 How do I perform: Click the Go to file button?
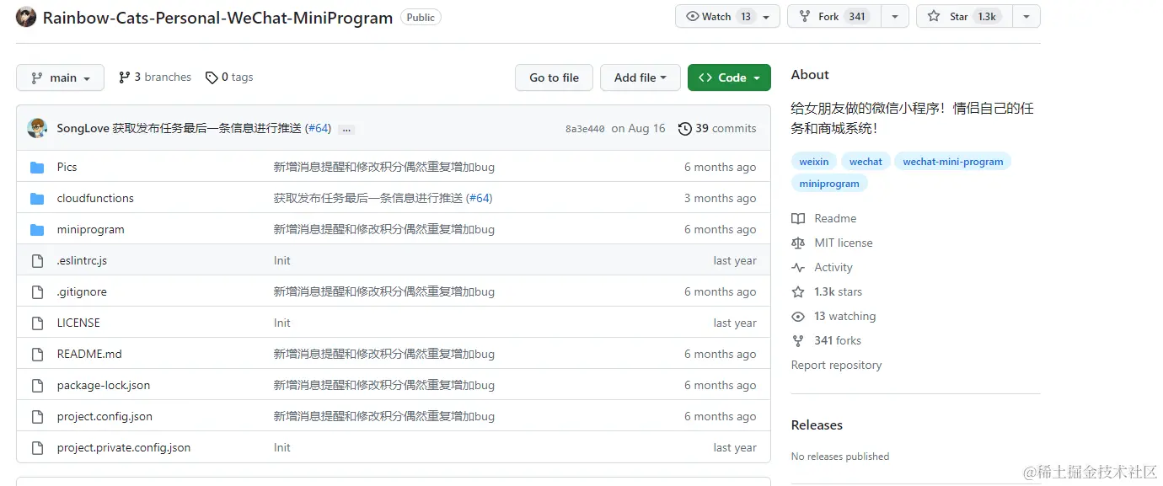(x=554, y=77)
